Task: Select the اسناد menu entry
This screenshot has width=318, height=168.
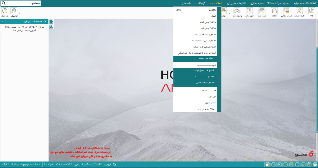Action: (195, 16)
